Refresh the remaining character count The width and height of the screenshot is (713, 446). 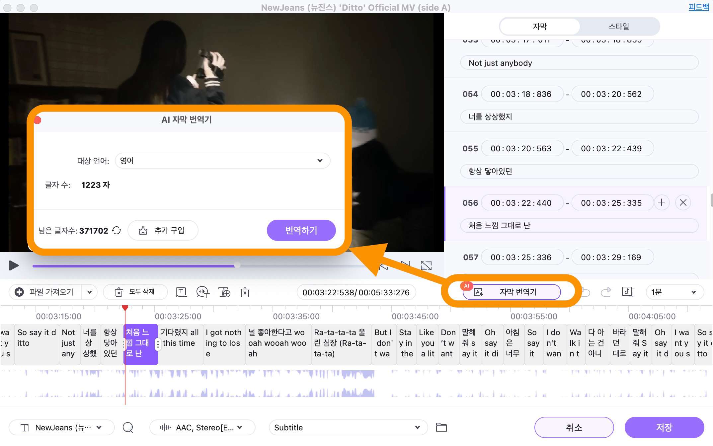pos(117,230)
